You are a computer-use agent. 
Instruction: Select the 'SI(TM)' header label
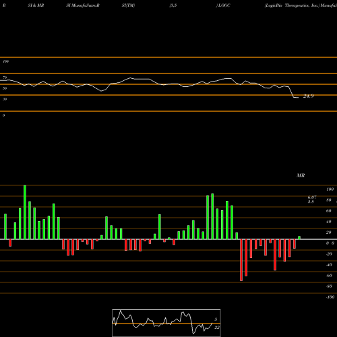pos(128,5)
